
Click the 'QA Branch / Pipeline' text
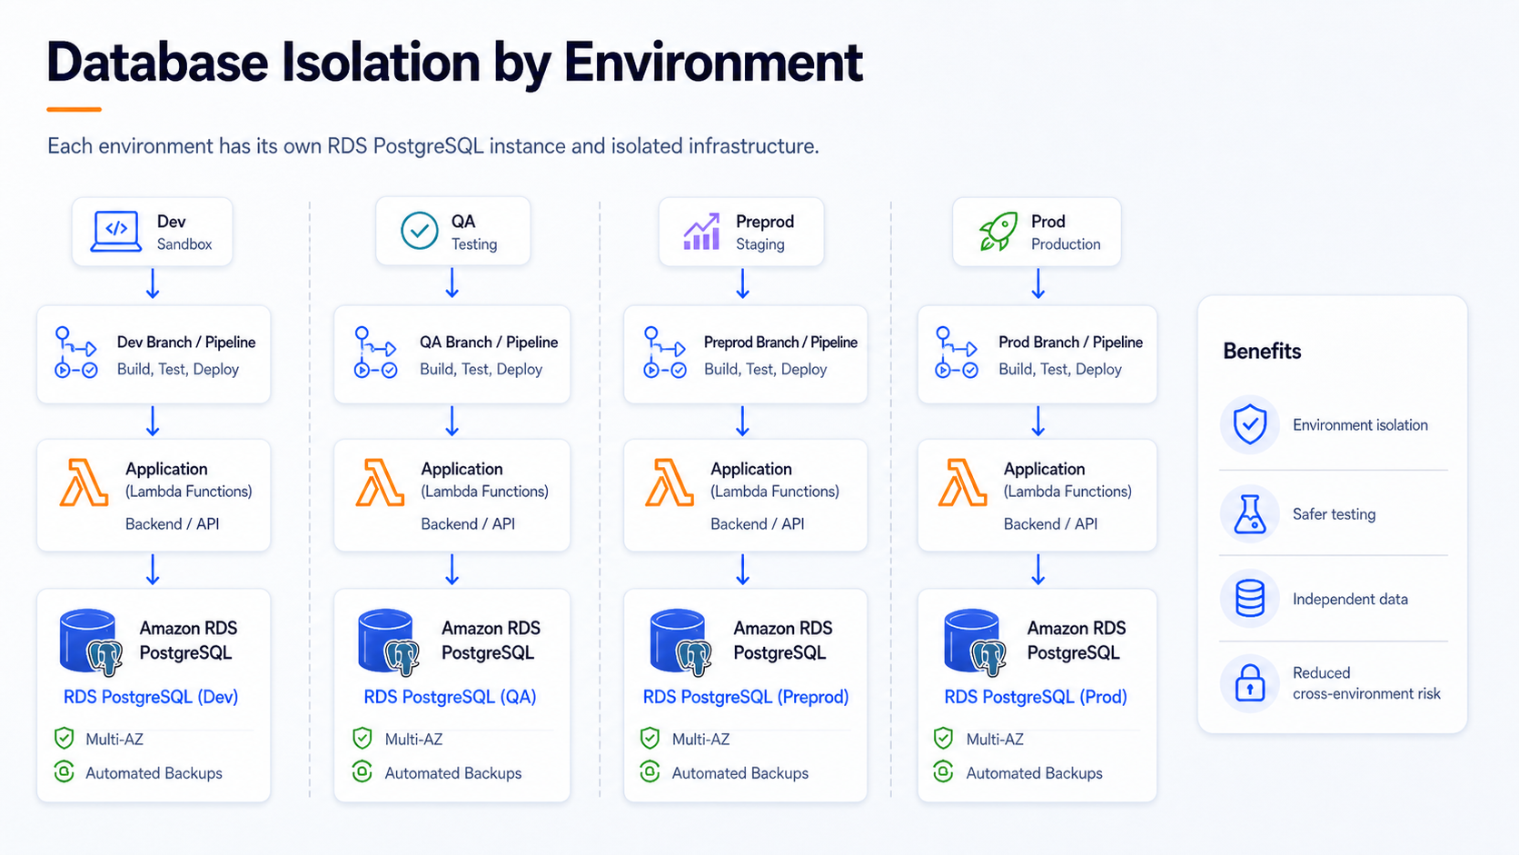point(489,343)
